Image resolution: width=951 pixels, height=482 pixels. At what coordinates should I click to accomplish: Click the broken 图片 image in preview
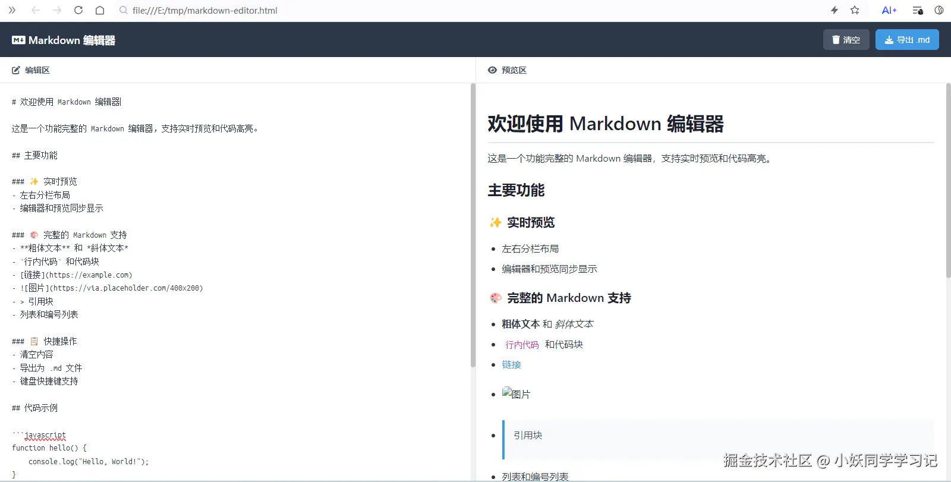click(x=516, y=393)
